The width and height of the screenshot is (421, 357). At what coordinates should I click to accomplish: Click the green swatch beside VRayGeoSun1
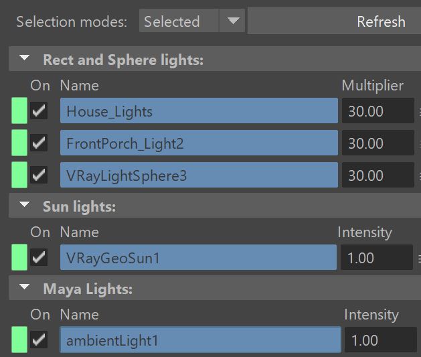tap(19, 257)
